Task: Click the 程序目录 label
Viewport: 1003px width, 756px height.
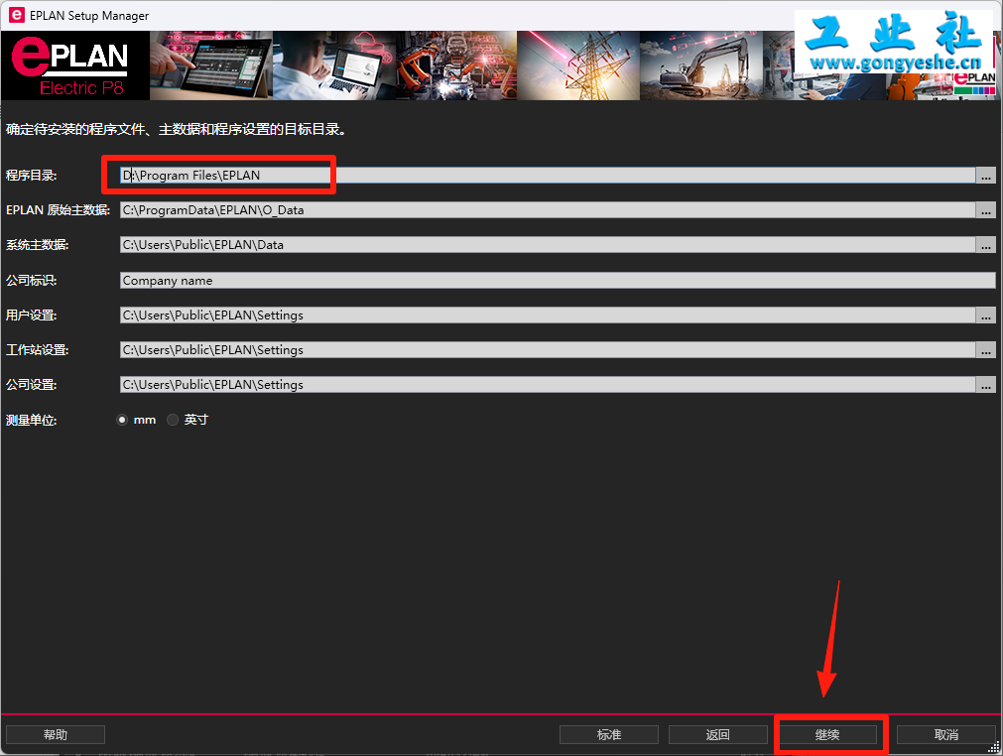Action: click(32, 176)
